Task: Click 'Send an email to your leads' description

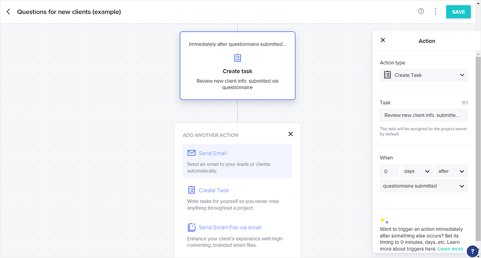Action: (229, 167)
